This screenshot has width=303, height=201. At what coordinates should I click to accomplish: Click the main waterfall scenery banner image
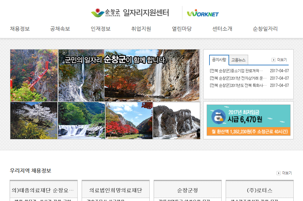(x=105, y=94)
